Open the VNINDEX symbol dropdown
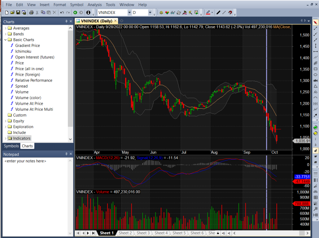This screenshot has width=319, height=238. click(129, 13)
